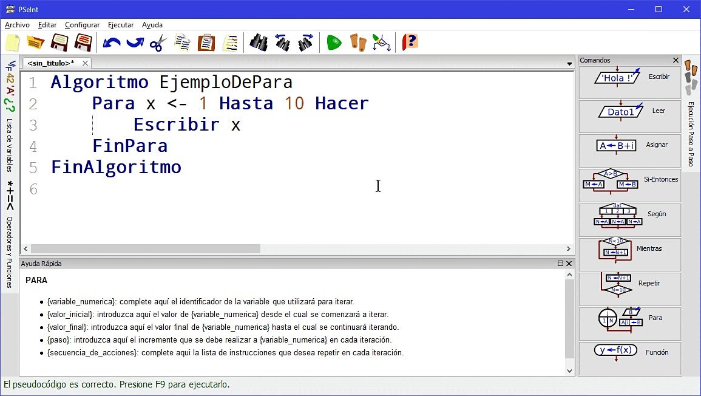Click the indent correction icon

coord(230,43)
